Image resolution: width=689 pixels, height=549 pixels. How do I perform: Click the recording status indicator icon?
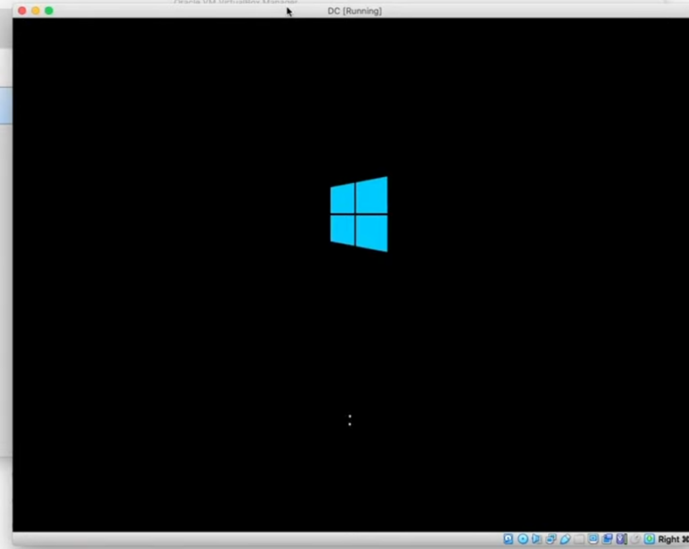tap(607, 539)
